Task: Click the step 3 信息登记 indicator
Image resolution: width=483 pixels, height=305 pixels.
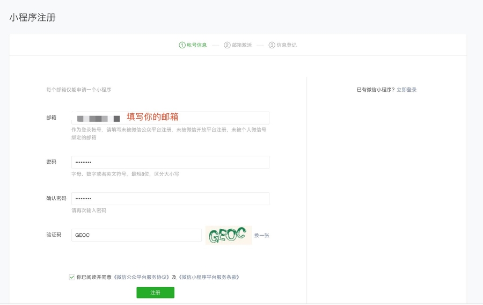Action: click(x=283, y=45)
